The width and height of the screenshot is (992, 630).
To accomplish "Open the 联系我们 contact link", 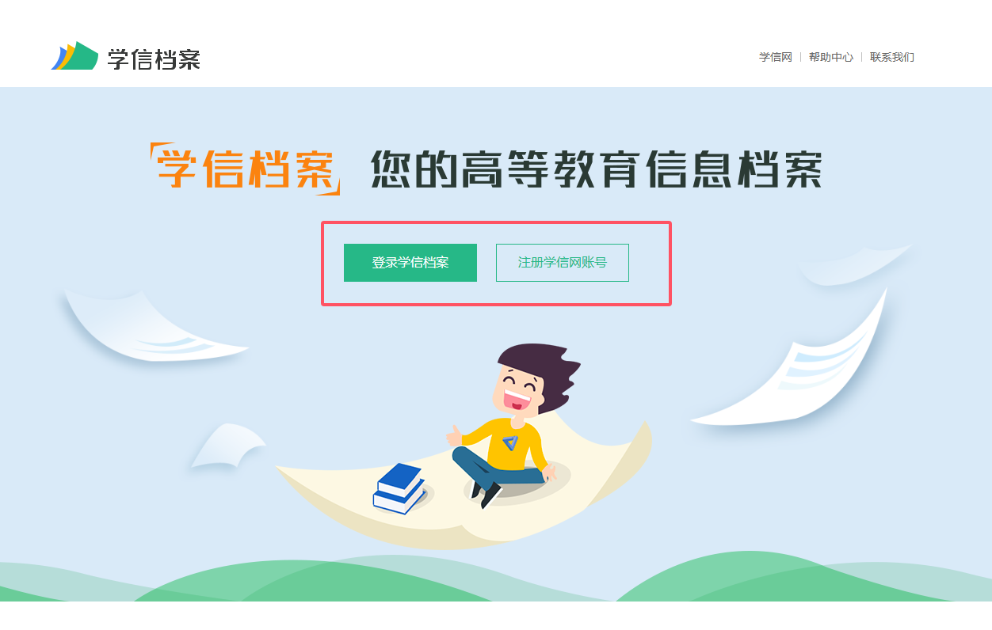I will [x=892, y=57].
